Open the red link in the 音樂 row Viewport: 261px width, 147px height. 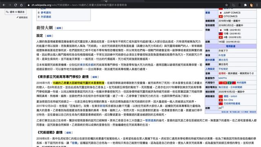point(222,73)
